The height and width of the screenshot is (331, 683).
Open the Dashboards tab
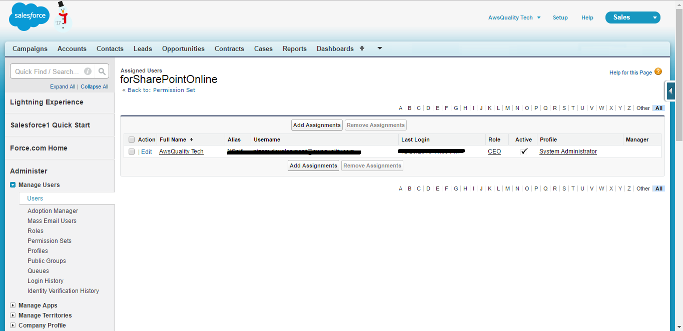pos(335,48)
